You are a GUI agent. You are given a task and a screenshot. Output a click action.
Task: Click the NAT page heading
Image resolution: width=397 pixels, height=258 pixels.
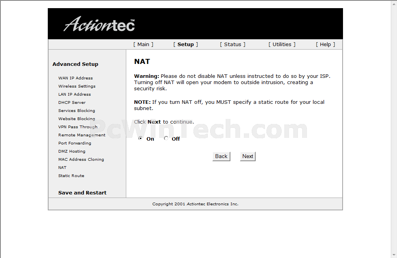pos(142,61)
